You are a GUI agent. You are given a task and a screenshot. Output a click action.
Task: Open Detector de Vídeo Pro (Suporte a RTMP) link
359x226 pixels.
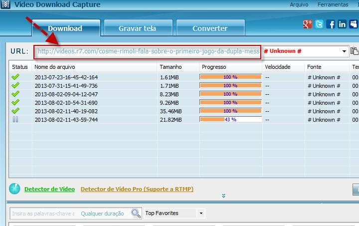tap(137, 189)
